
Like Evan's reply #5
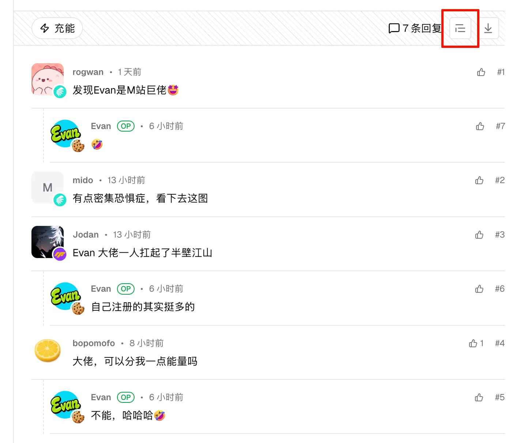479,397
